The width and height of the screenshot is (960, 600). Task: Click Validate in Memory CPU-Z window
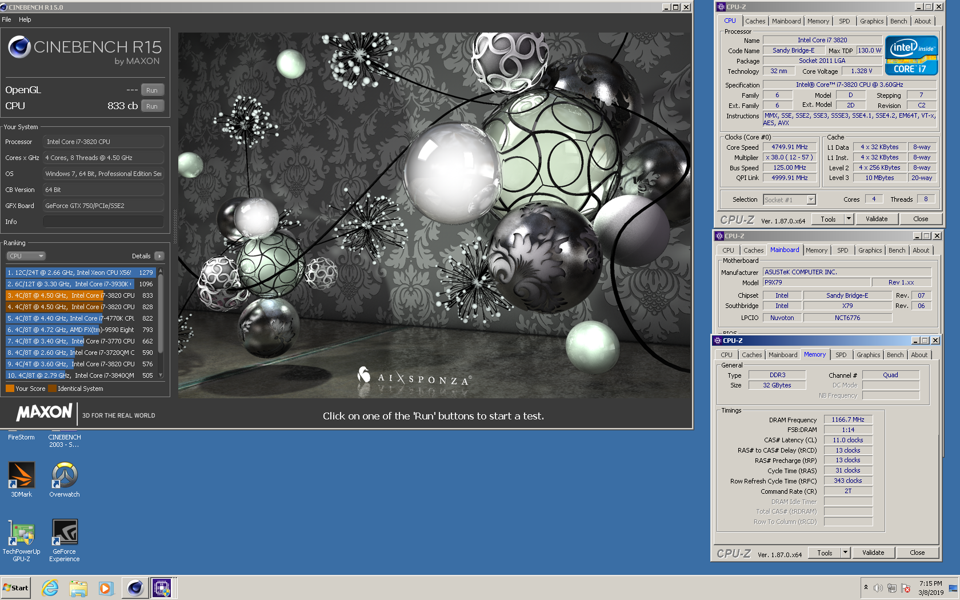873,553
